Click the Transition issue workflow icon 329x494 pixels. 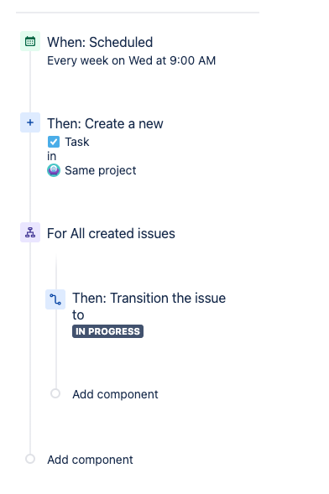pyautogui.click(x=55, y=299)
